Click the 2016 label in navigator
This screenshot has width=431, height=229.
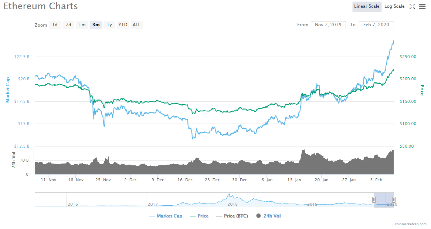(x=73, y=204)
